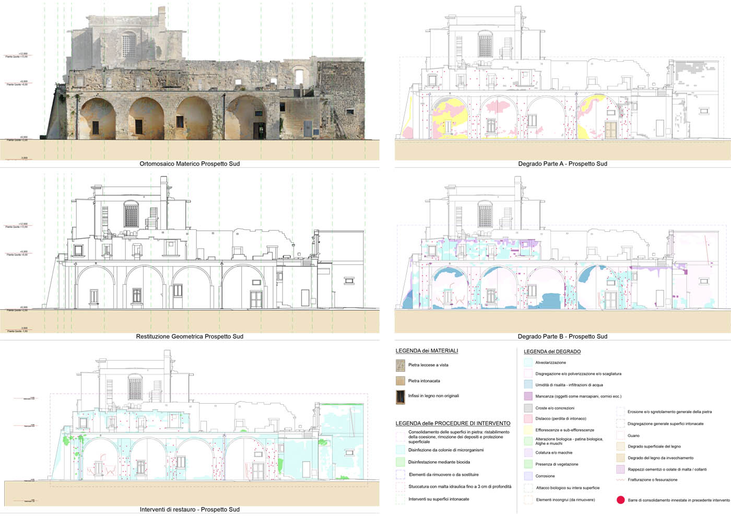Pick the Presenza di vegetazione green swatch
The image size is (731, 517).
click(528, 464)
